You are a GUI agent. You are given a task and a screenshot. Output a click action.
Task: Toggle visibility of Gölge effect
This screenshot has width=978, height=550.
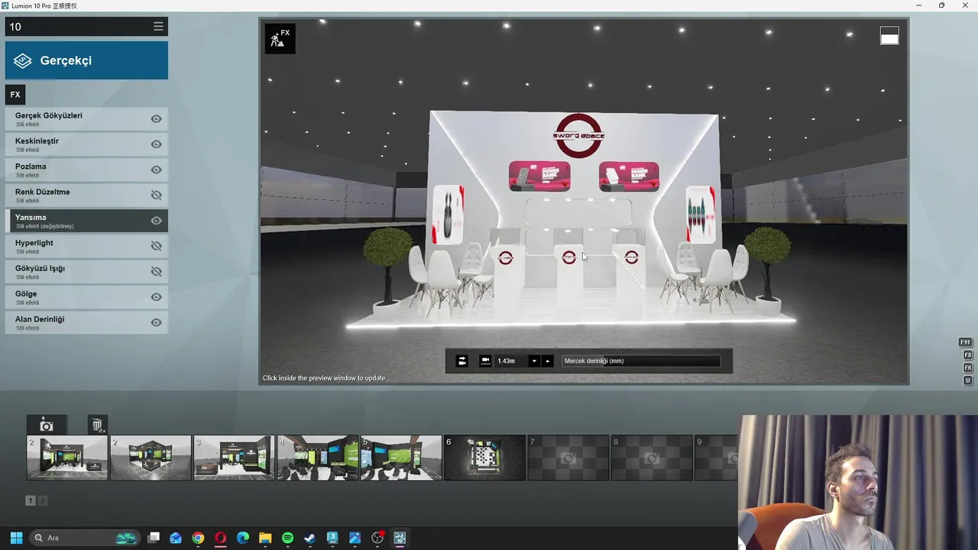point(156,297)
